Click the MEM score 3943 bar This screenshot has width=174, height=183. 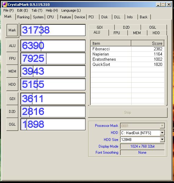pos(53,71)
